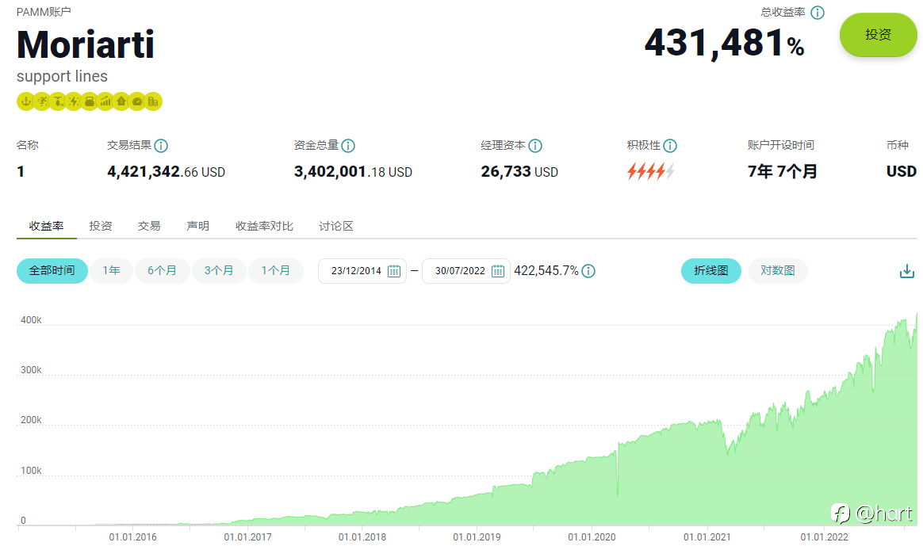
Task: Select the 1个月 period filter
Action: (275, 271)
